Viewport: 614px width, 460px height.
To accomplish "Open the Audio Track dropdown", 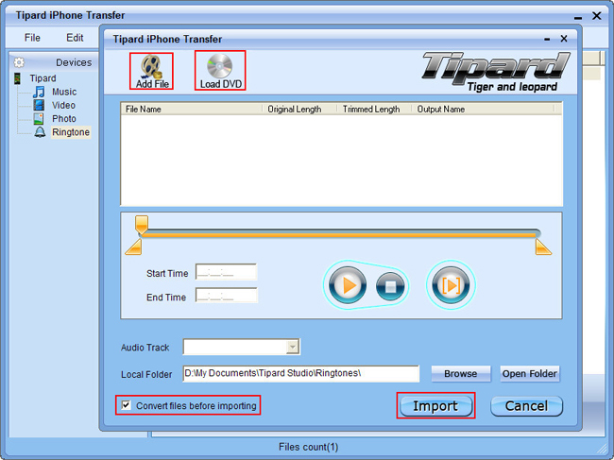I will (293, 347).
